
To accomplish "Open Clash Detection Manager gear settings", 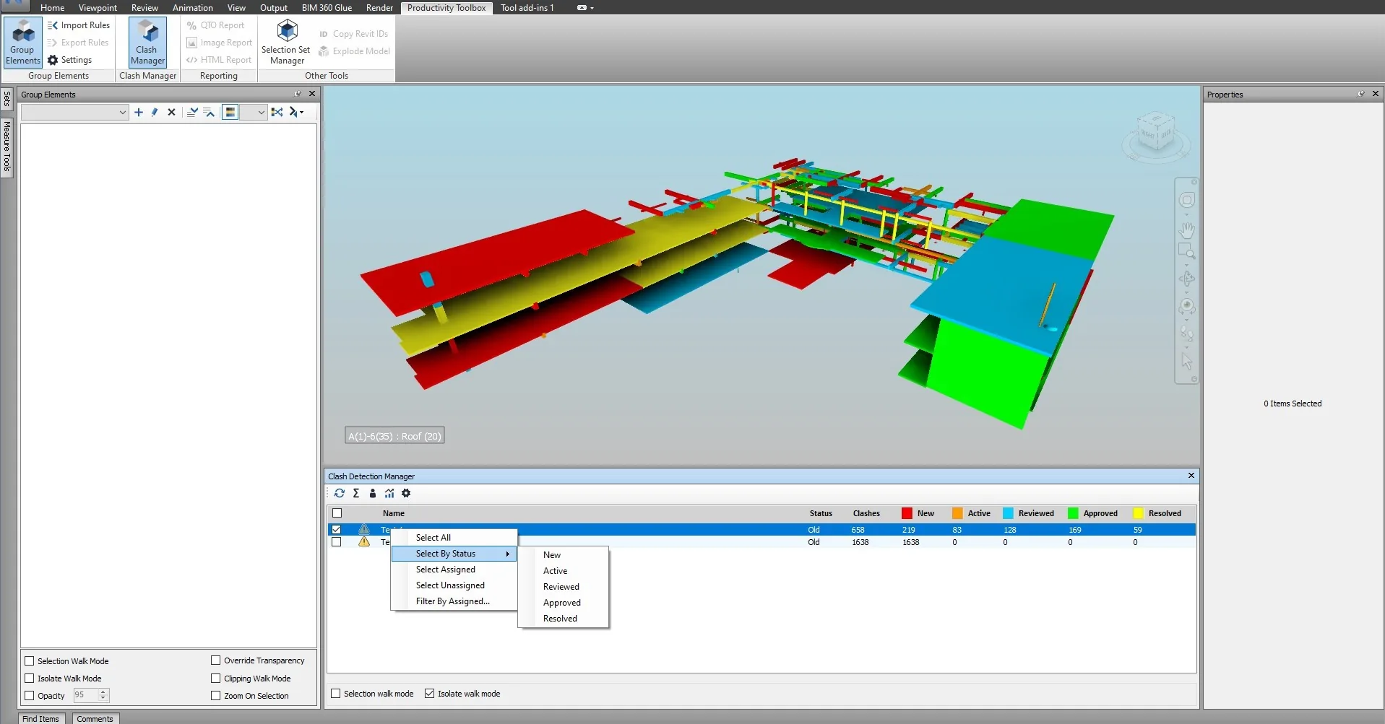I will point(406,493).
